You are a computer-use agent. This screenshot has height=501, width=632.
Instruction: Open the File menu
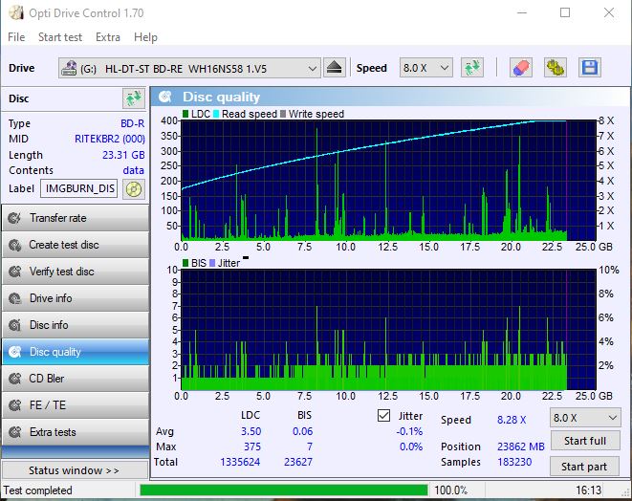pyautogui.click(x=16, y=37)
